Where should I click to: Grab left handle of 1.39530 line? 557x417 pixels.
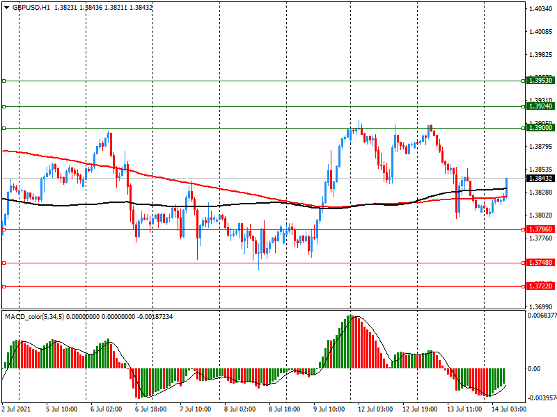pos(3,81)
